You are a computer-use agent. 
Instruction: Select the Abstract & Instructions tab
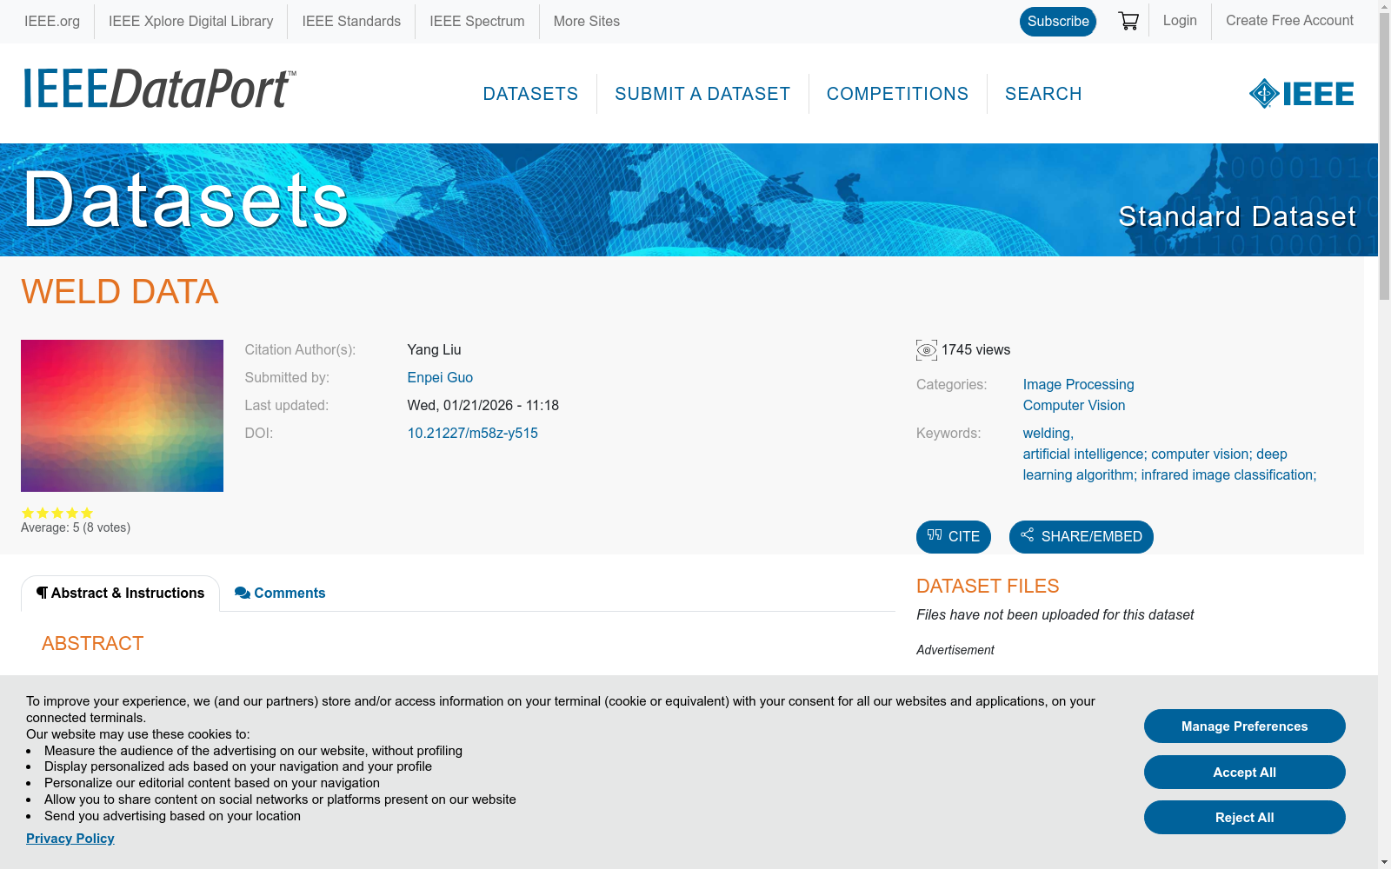point(120,594)
